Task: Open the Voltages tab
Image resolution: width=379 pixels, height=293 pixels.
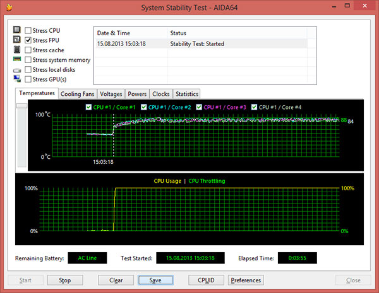Action: click(x=111, y=94)
